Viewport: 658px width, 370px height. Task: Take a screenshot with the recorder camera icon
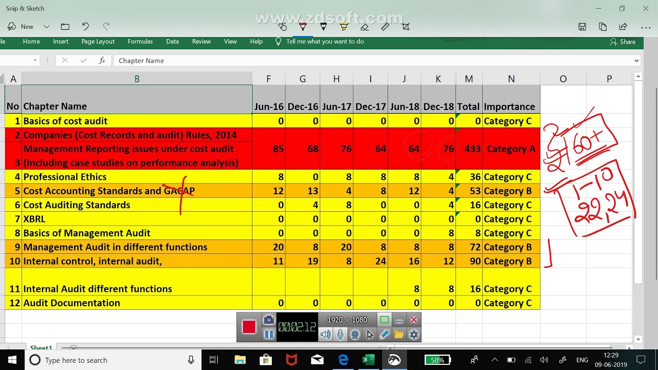point(269,320)
